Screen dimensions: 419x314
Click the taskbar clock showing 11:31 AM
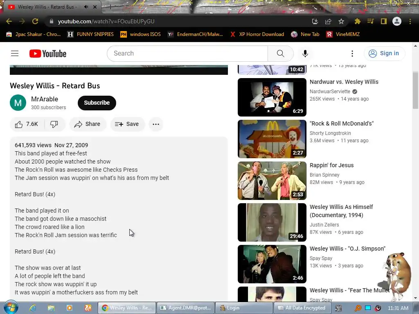398,308
